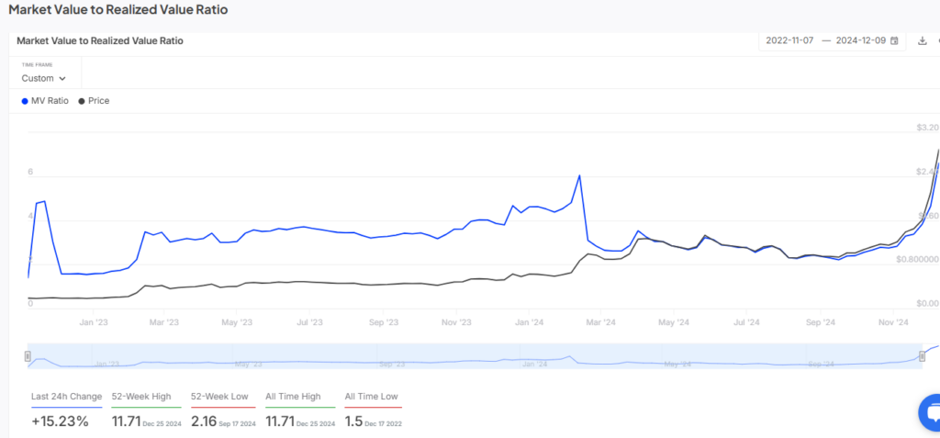Click the dark Price legend dot
Viewport: 940px width, 438px height.
coord(82,101)
